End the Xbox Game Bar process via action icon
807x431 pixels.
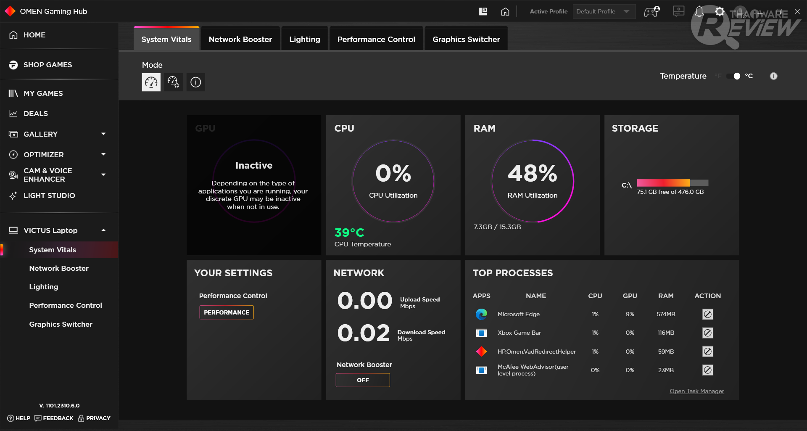tap(708, 333)
